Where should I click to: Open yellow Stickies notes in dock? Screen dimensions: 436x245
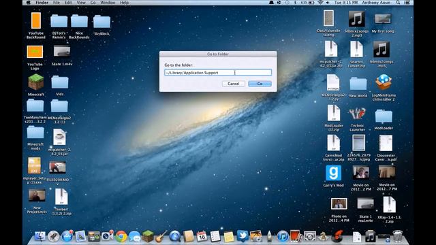pyautogui.click(x=229, y=237)
